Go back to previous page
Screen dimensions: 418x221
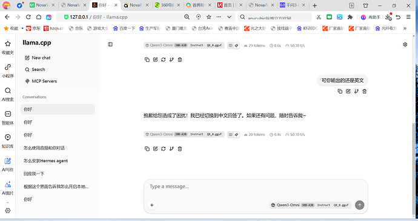[x=7, y=17]
